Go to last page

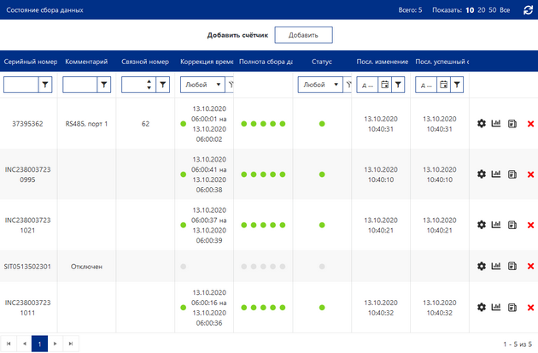pyautogui.click(x=71, y=344)
